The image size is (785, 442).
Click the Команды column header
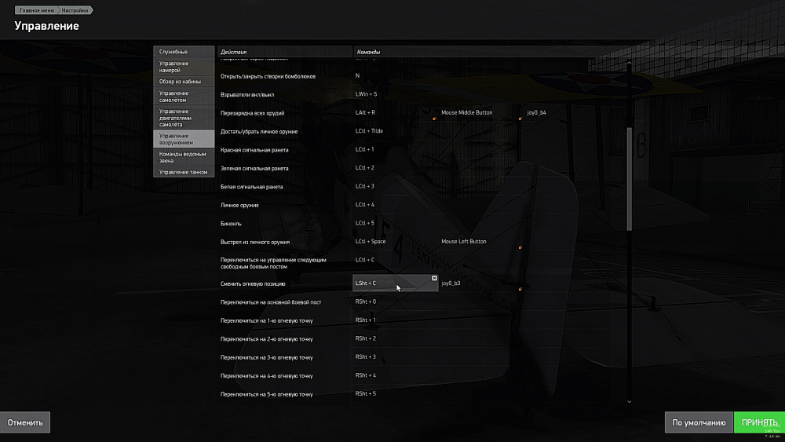(x=368, y=52)
